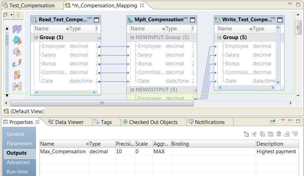Click the canvas horizontal scrollbar thumb
This screenshot has width=304, height=176.
pyautogui.click(x=102, y=103)
